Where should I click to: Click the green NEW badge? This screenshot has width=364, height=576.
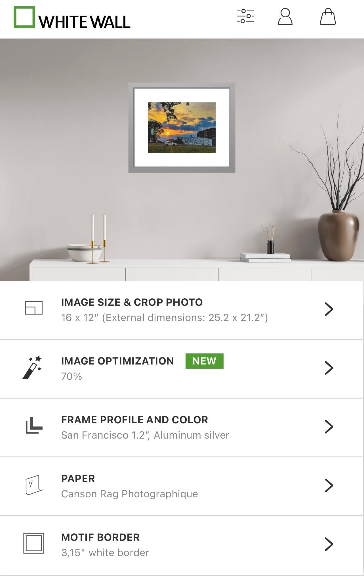click(204, 361)
